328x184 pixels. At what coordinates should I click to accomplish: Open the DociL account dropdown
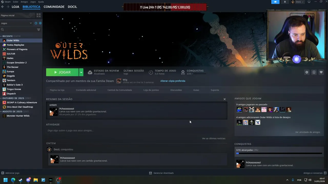tap(297, 2)
